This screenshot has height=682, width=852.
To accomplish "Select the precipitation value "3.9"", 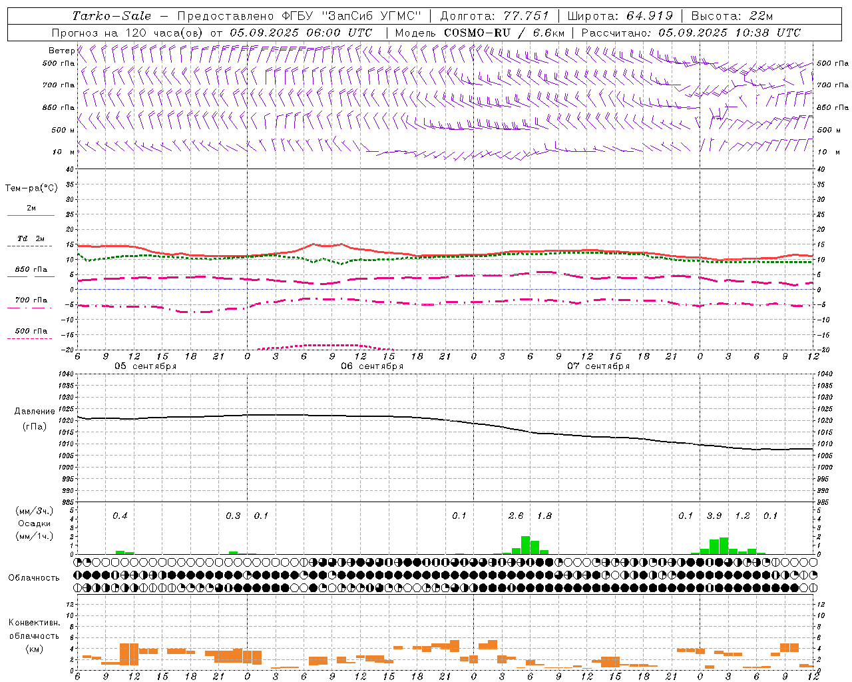I will click(714, 515).
